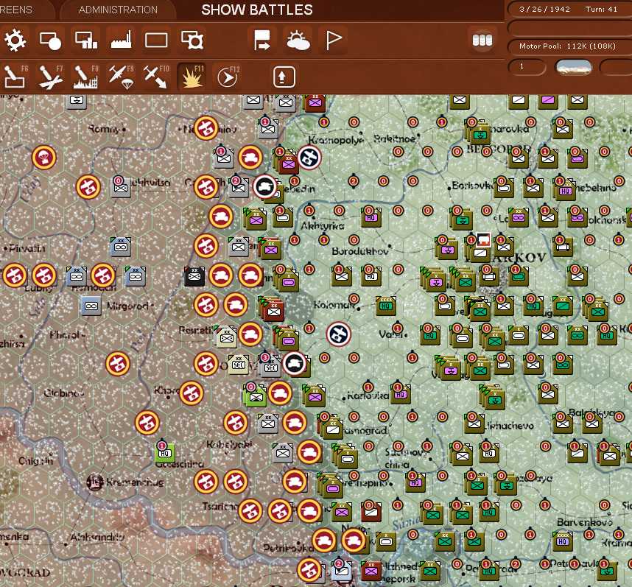This screenshot has height=587, width=632.
Task: Select the black infantry counter east of Mirgorod
Action: [194, 276]
